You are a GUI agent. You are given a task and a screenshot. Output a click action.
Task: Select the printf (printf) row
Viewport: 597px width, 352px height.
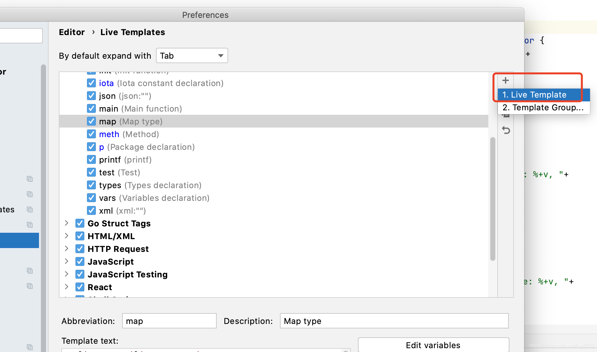(x=274, y=159)
